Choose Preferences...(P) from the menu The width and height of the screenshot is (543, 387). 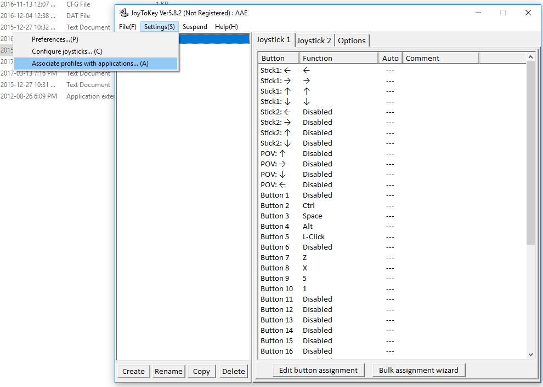pyautogui.click(x=96, y=39)
